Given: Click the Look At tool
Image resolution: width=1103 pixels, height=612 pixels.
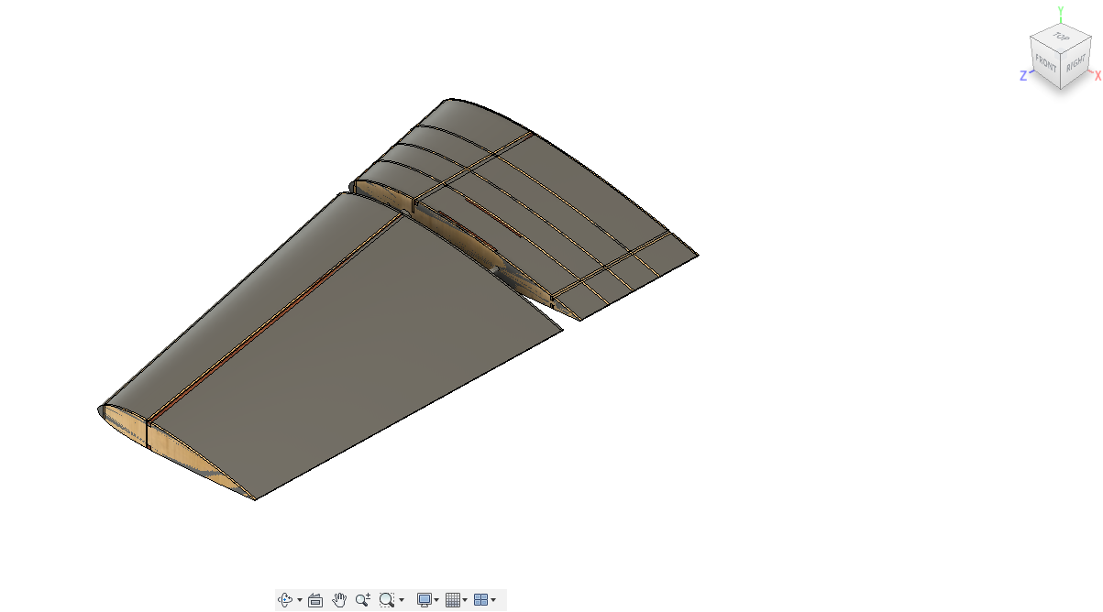Looking at the screenshot, I should (x=315, y=600).
